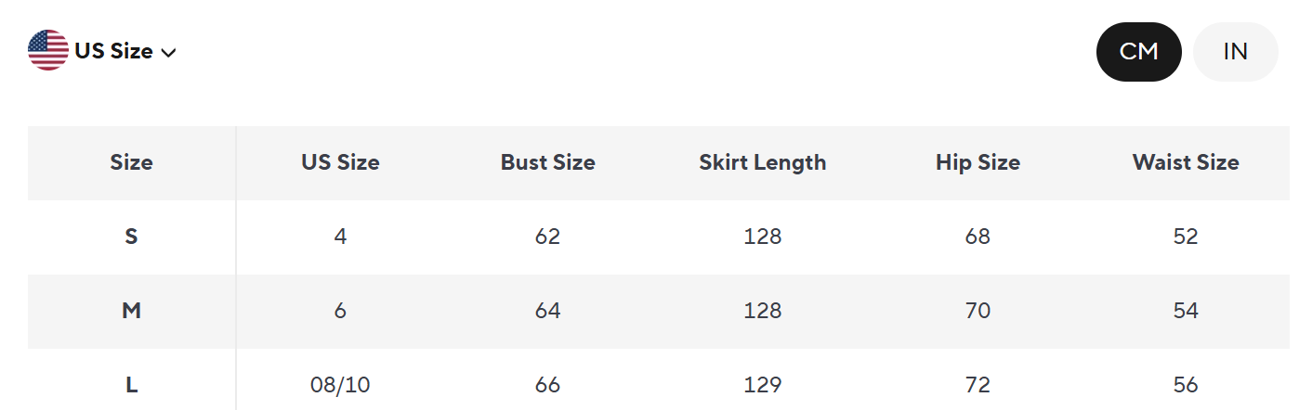The height and width of the screenshot is (410, 1299).
Task: Expand the US Size dropdown chevron
Action: tap(168, 53)
